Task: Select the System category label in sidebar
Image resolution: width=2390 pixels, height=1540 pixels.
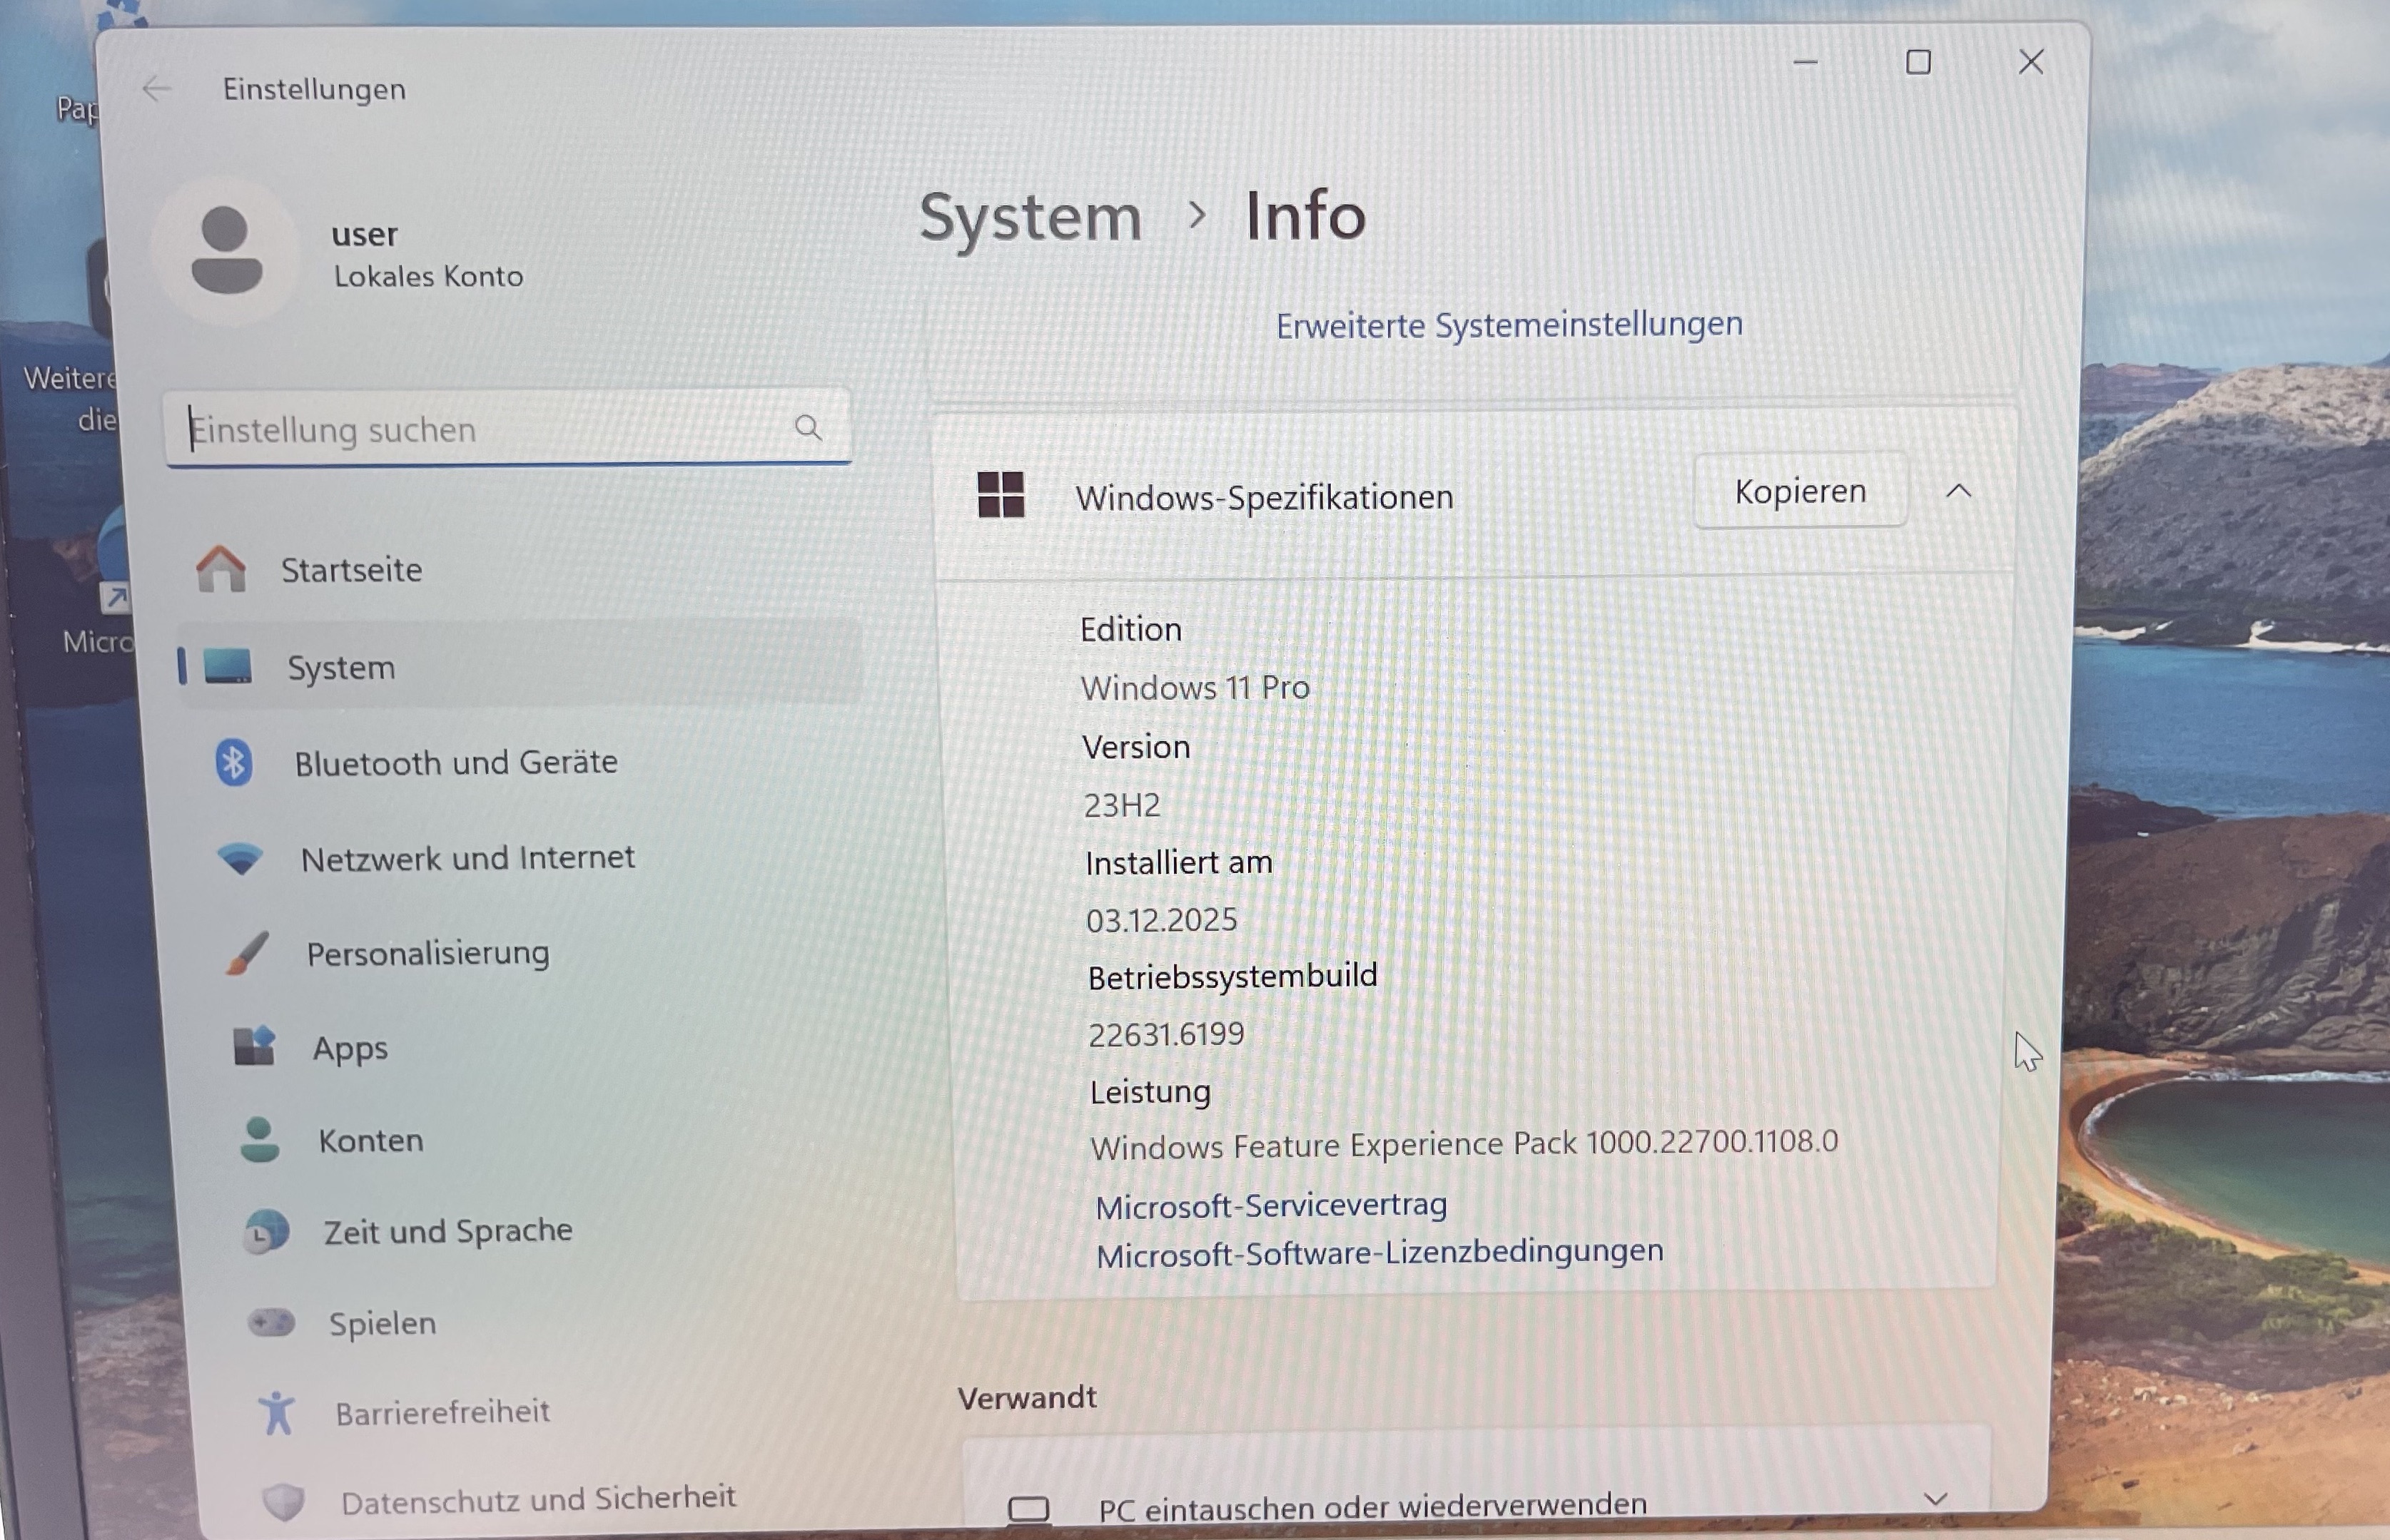Action: [341, 667]
